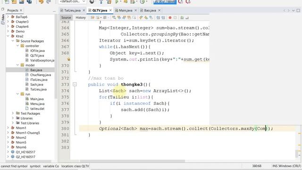Click the Debug Project icon
Screen dimensions: 302x170
(126, 2)
